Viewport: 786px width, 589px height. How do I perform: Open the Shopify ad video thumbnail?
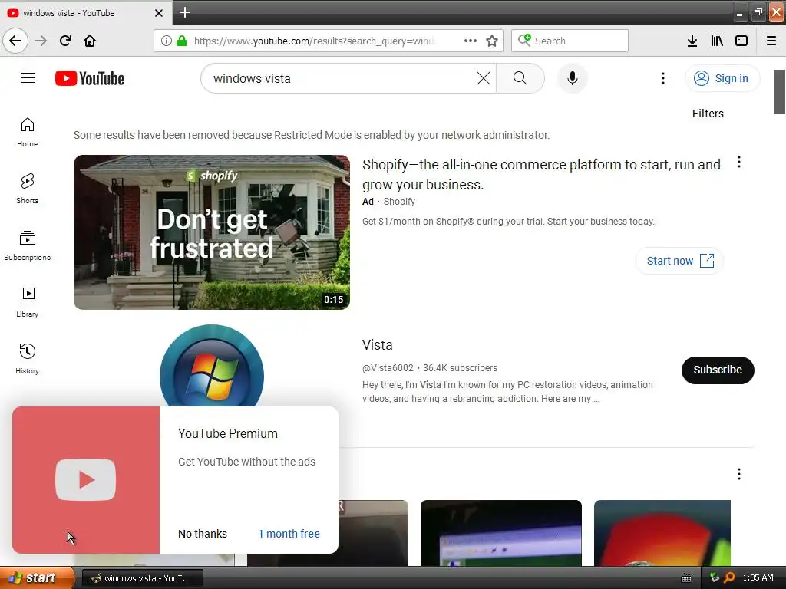[x=212, y=232]
